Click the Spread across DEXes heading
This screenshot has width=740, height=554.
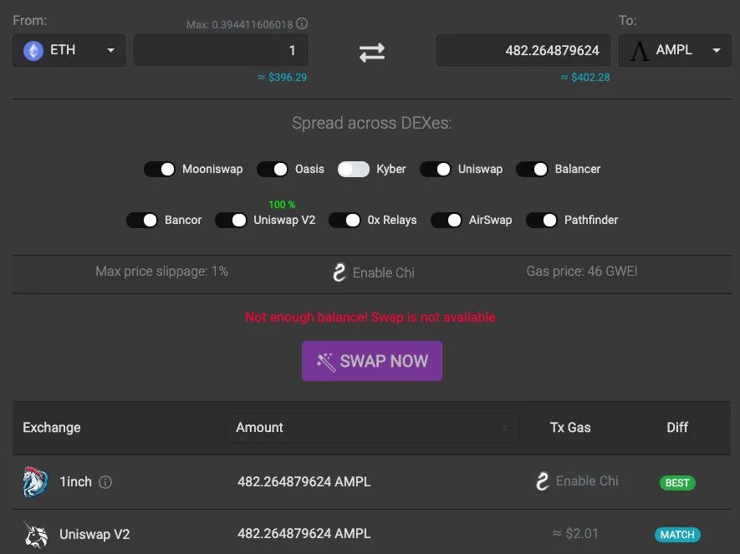tap(372, 123)
